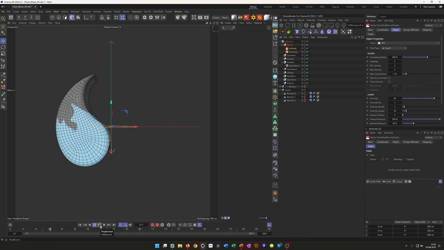Click the search magnifier in top-left toolbar
Viewport: 444px width, 250px height.
click(x=3, y=18)
